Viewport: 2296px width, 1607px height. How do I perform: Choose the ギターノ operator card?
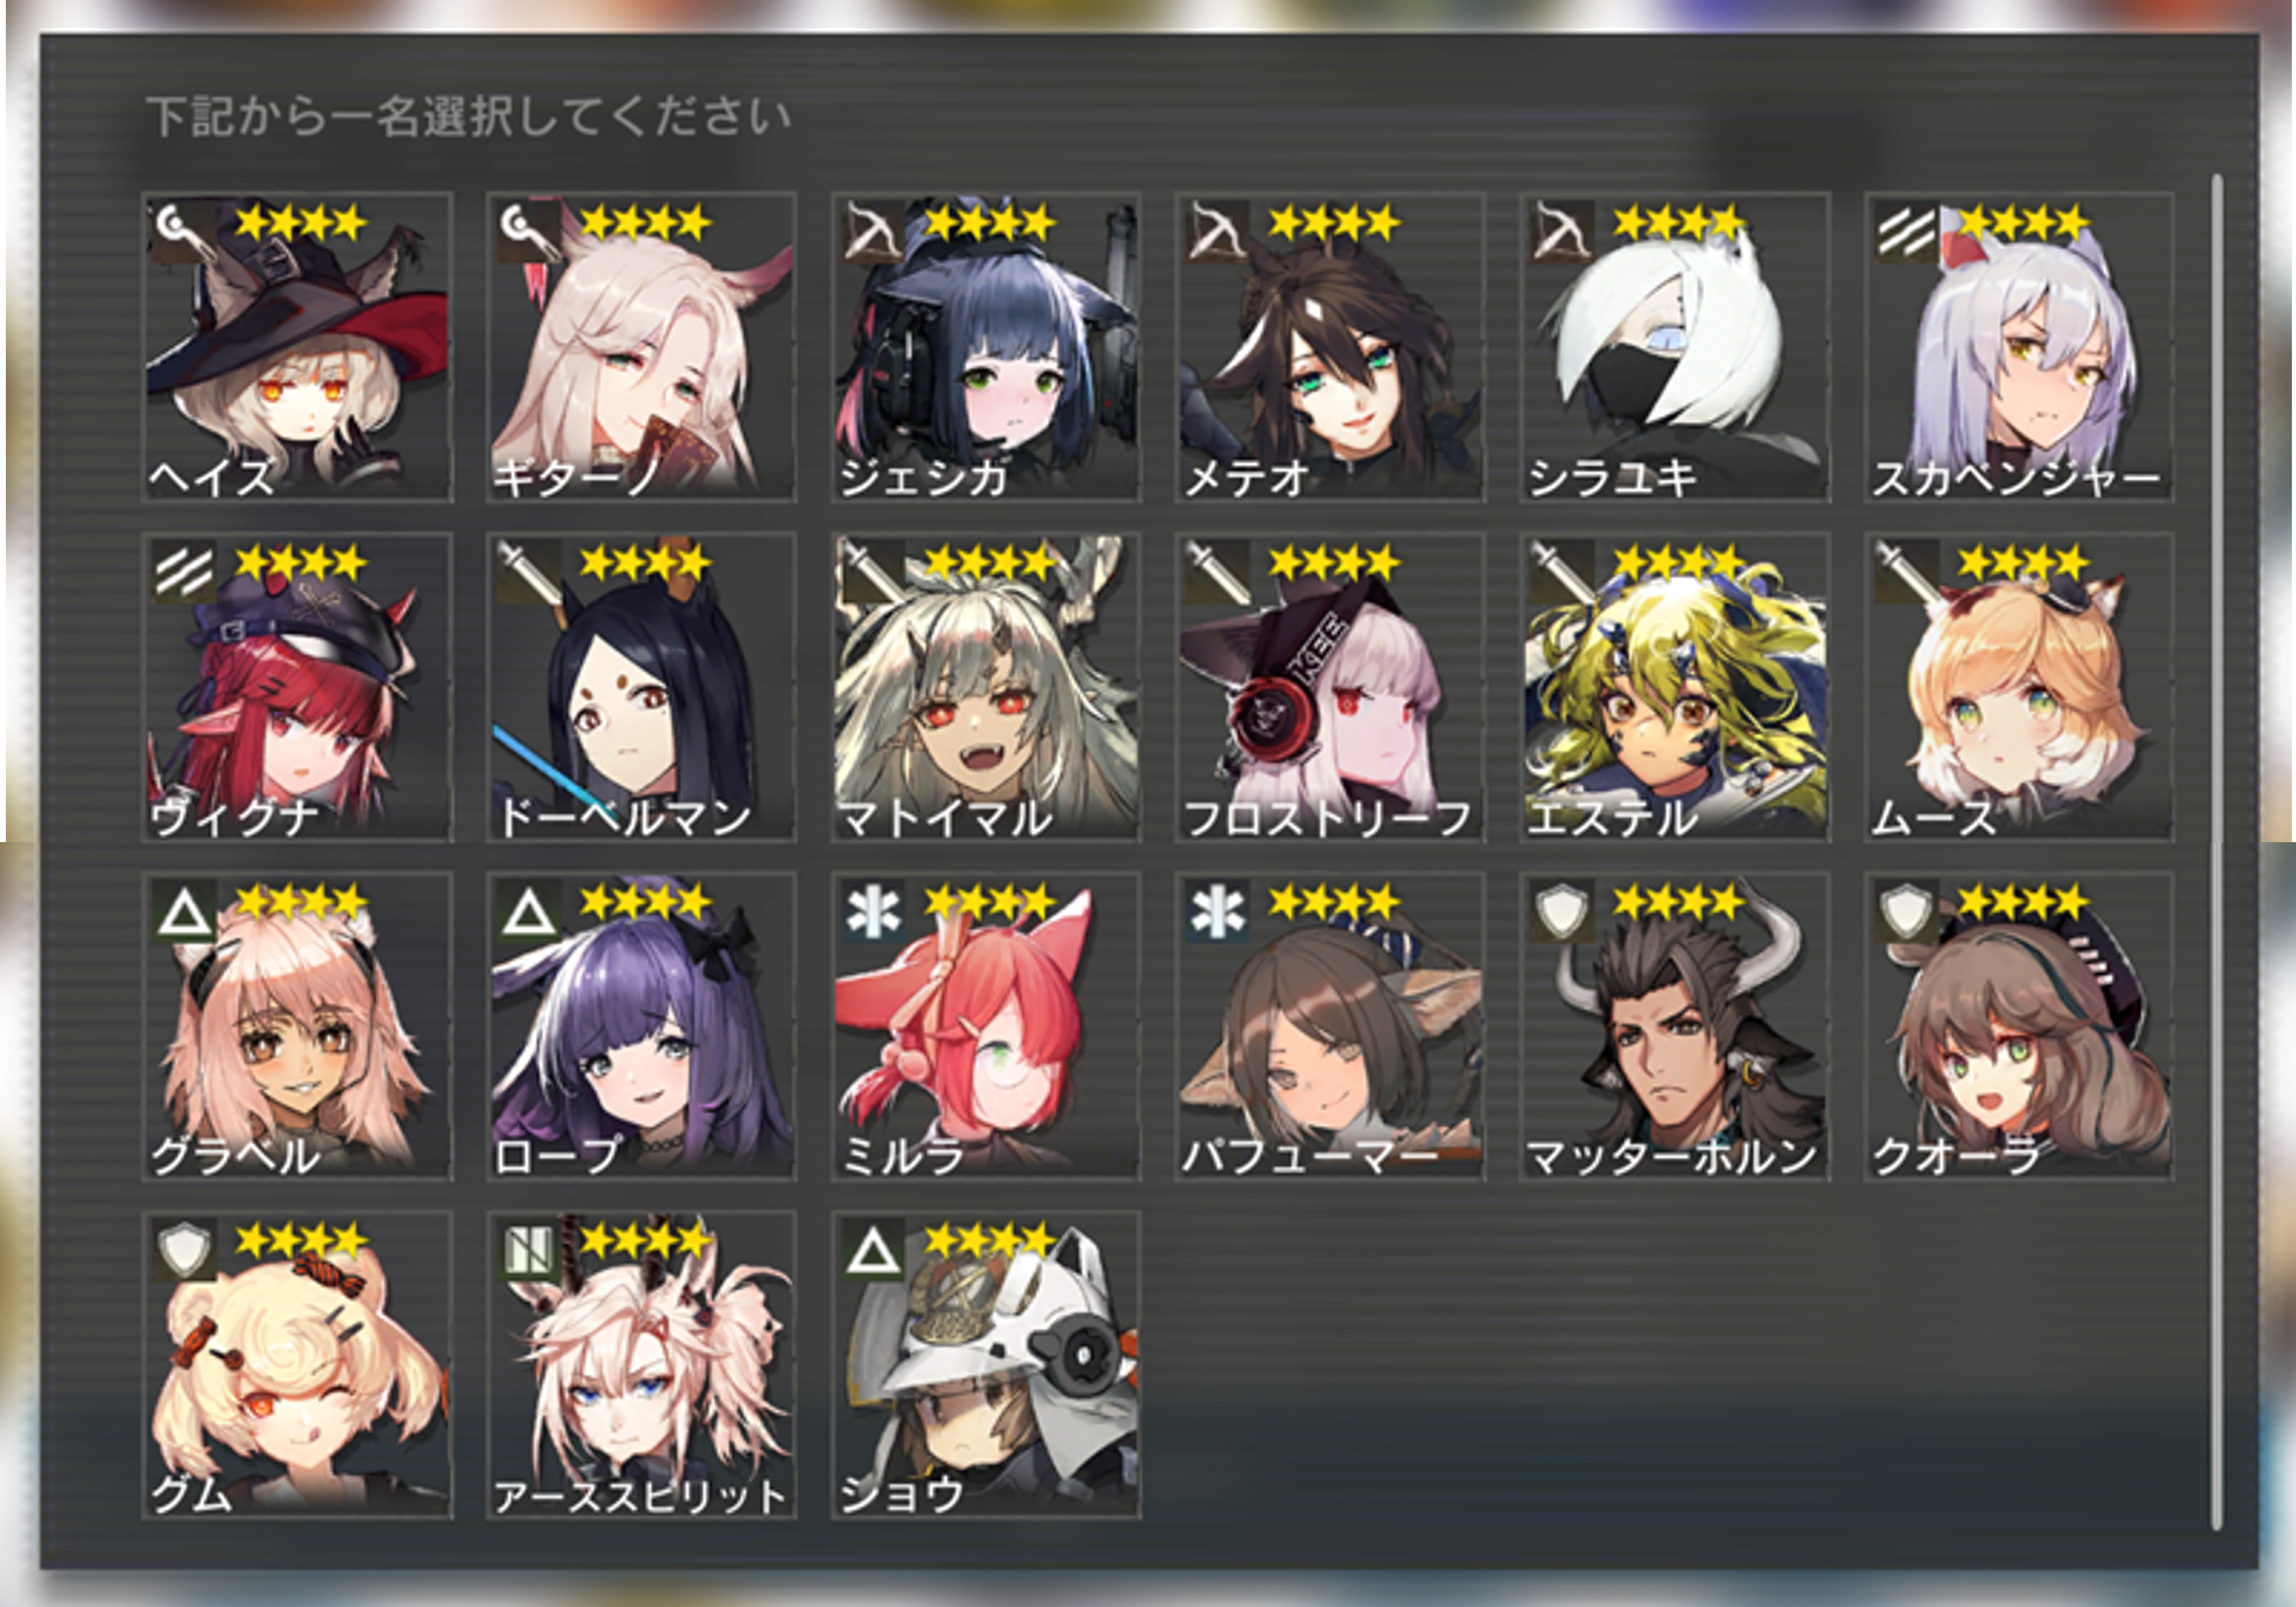tap(641, 348)
